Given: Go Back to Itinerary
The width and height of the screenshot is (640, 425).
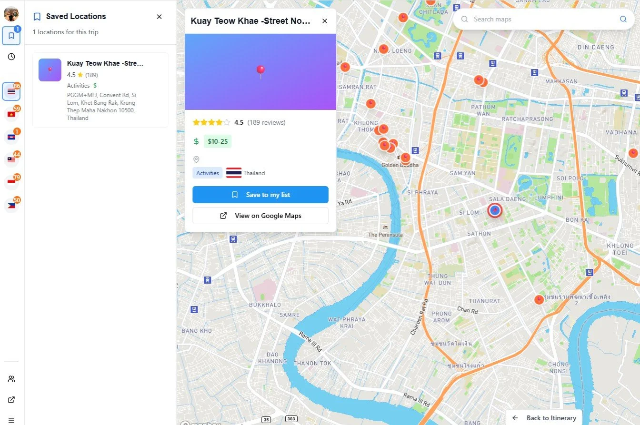Looking at the screenshot, I should [x=544, y=418].
